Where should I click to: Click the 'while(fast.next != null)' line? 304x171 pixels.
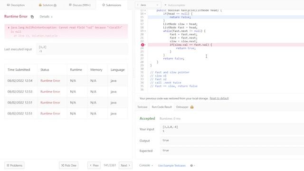pyautogui.click(x=184, y=31)
